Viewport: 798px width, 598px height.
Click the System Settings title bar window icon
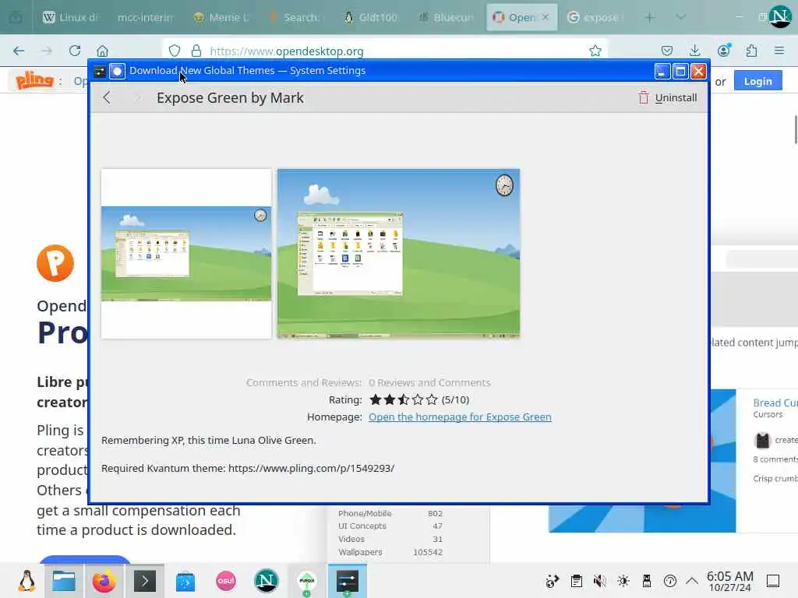100,71
